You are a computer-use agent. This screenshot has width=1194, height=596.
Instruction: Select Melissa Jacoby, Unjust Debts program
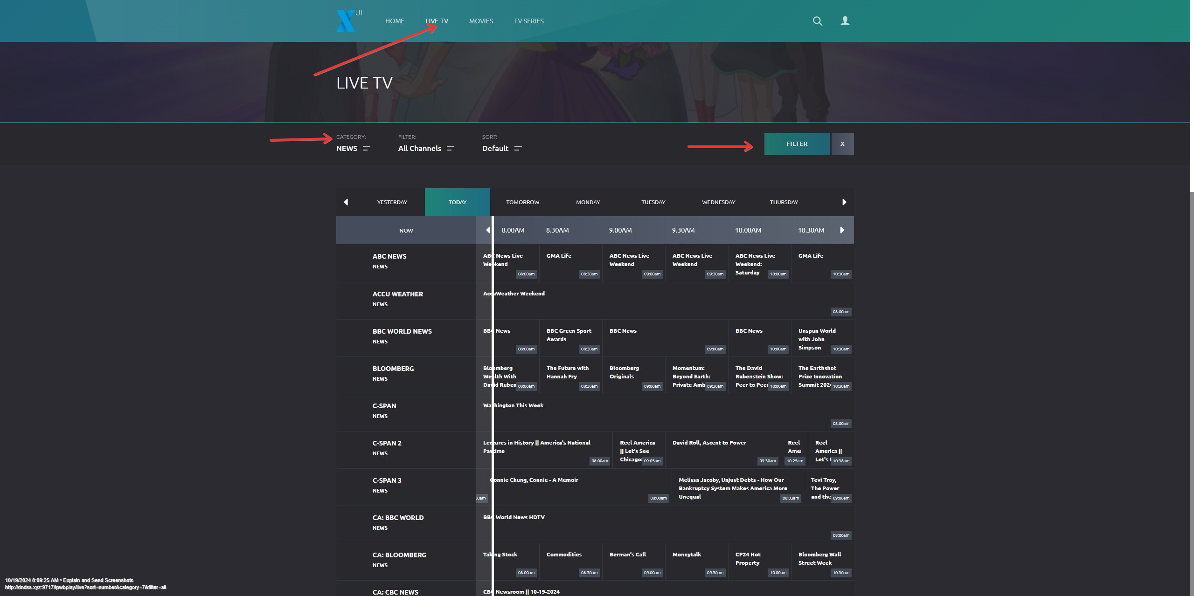[x=738, y=487]
